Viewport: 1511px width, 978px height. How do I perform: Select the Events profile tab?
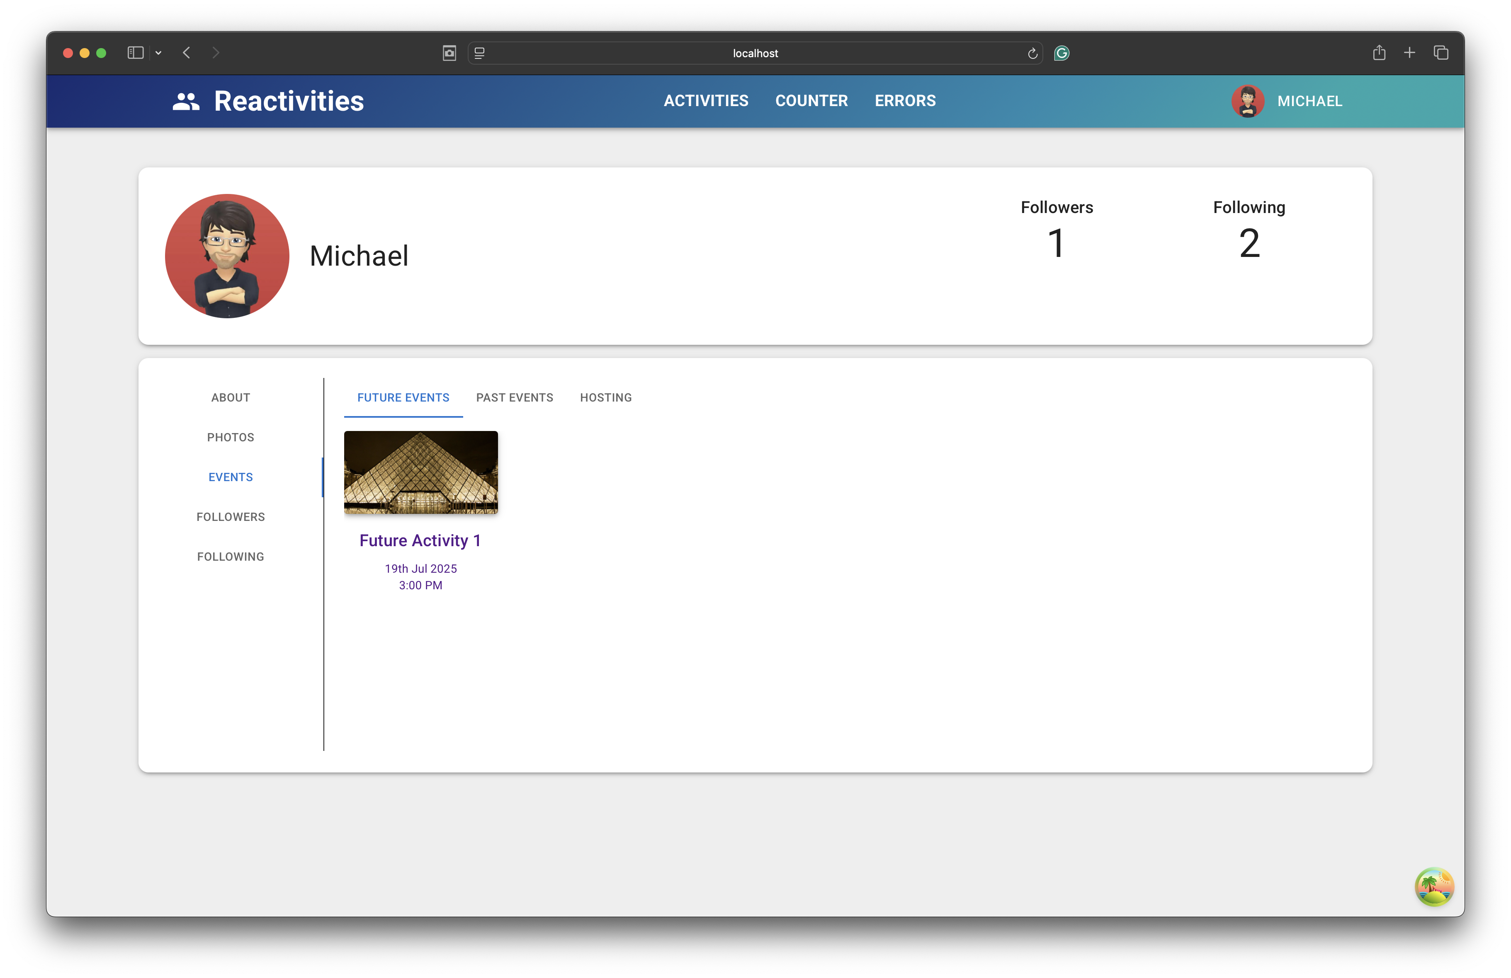point(231,477)
